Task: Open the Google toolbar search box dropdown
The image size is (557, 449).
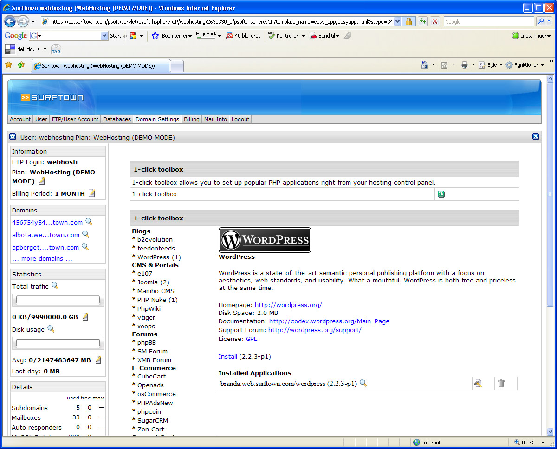Action: click(x=104, y=36)
